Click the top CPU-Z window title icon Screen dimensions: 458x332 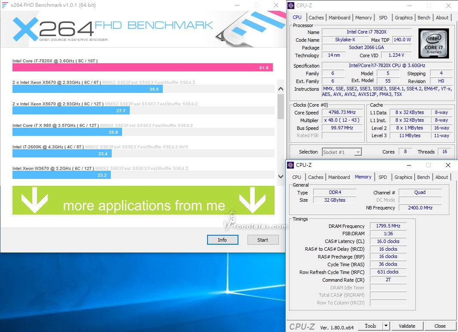(x=291, y=5)
